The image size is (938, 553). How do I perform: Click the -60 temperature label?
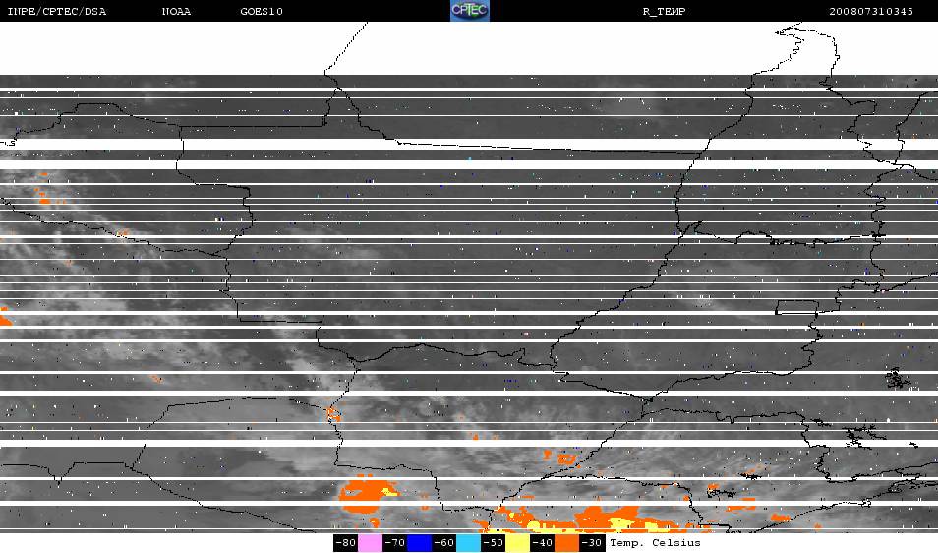[x=443, y=543]
